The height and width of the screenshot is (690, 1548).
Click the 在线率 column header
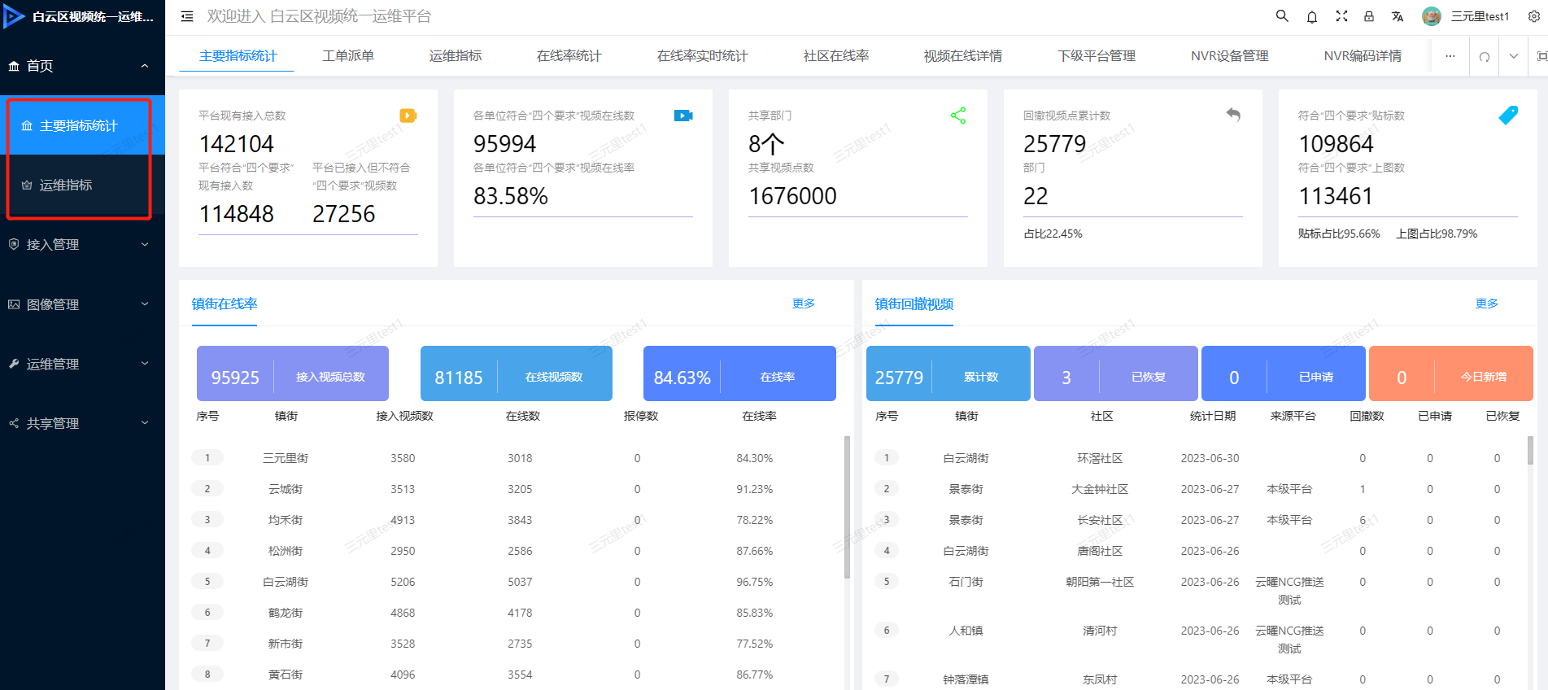pos(759,416)
